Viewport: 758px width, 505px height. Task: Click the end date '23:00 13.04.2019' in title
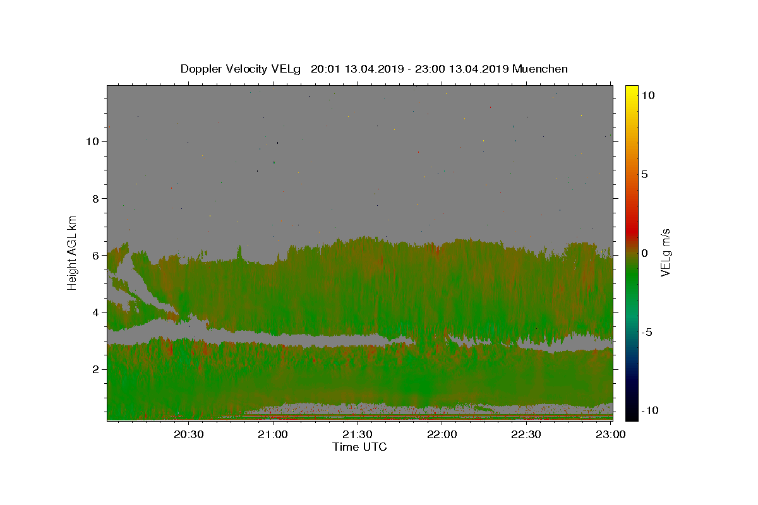pyautogui.click(x=461, y=69)
